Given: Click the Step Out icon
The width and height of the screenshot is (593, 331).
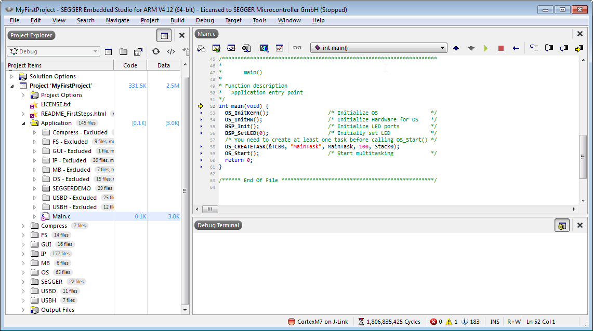Looking at the screenshot, I should pyautogui.click(x=564, y=48).
